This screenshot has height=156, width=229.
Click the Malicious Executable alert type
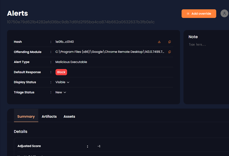(x=71, y=62)
